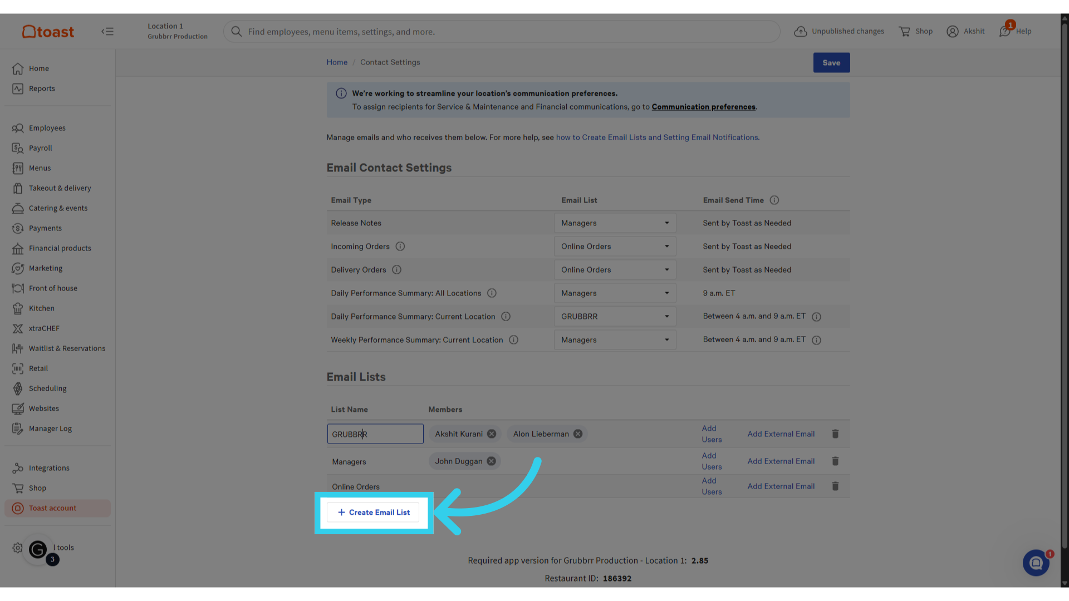Click the Payments icon in sidebar
The width and height of the screenshot is (1069, 601).
(x=18, y=228)
